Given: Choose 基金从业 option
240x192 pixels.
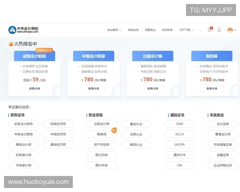Looking at the screenshot, I should [x=136, y=124].
